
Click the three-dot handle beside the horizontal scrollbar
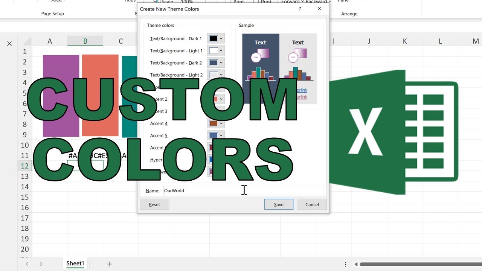coord(346,264)
